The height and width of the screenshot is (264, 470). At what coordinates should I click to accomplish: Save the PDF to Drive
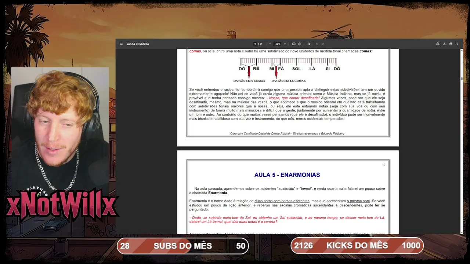(x=438, y=44)
